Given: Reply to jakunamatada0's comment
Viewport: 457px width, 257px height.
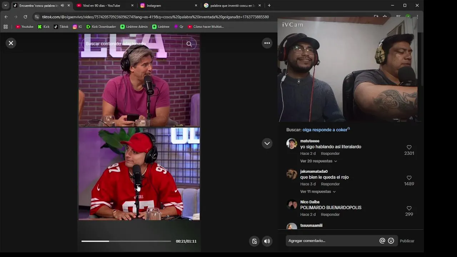Looking at the screenshot, I should click(330, 184).
